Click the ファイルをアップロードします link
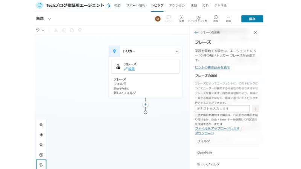 [x=217, y=128]
